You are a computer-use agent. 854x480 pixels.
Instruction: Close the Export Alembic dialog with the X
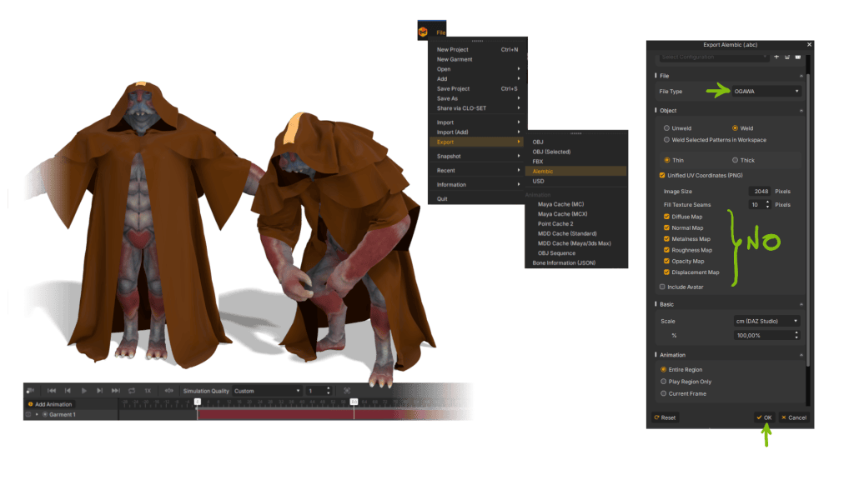click(x=809, y=45)
